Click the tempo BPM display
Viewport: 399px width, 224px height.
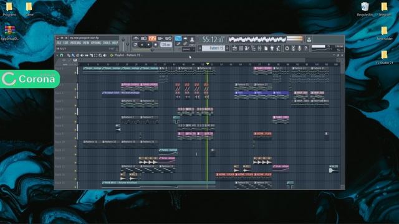pos(166,45)
